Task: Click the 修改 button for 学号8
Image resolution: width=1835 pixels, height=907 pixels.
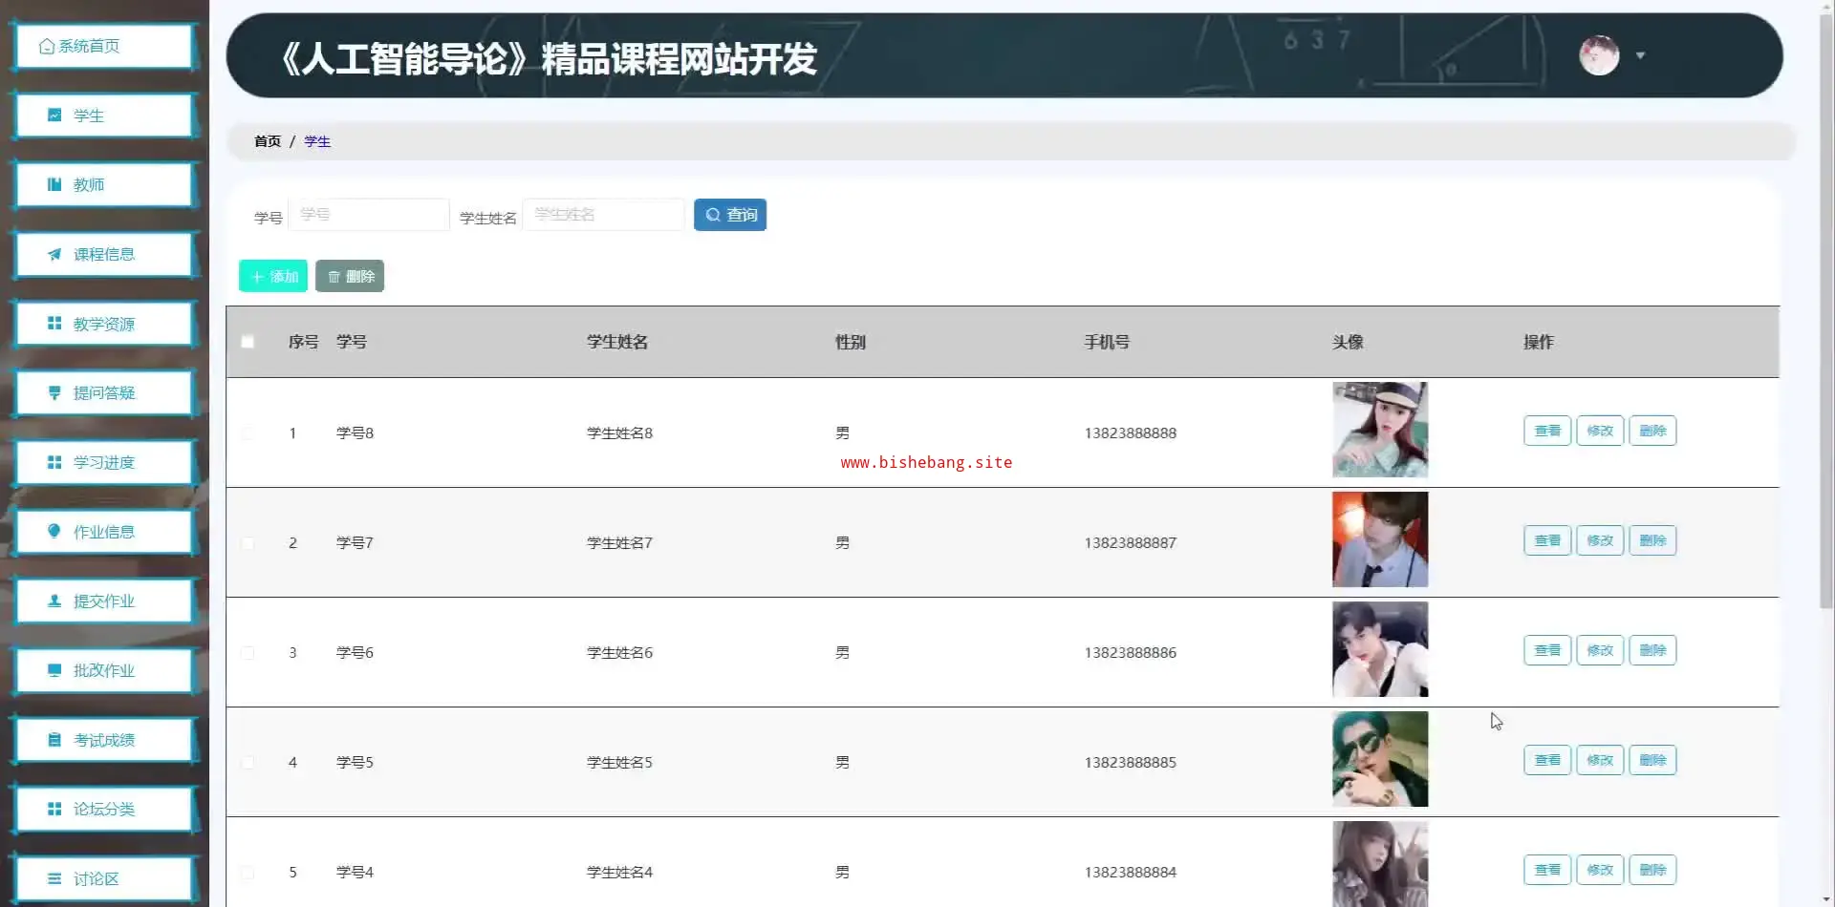Action: (x=1600, y=431)
